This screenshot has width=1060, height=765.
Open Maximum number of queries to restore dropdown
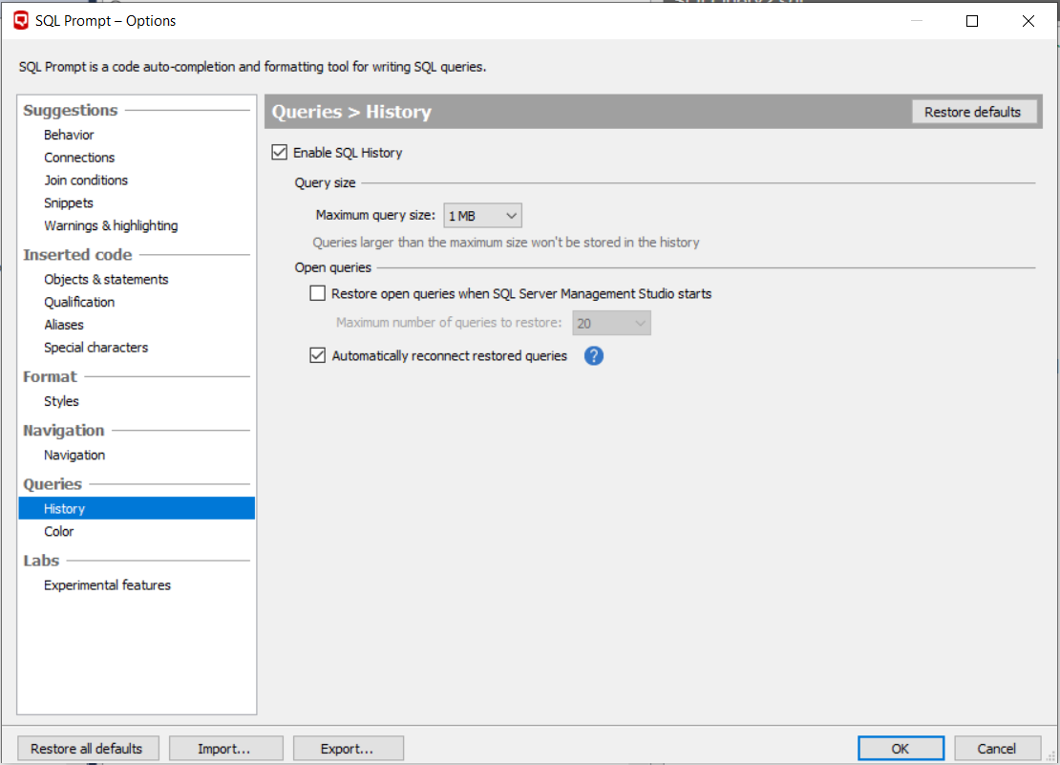[612, 323]
